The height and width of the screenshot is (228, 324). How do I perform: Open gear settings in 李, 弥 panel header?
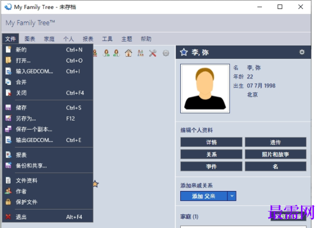[302, 52]
